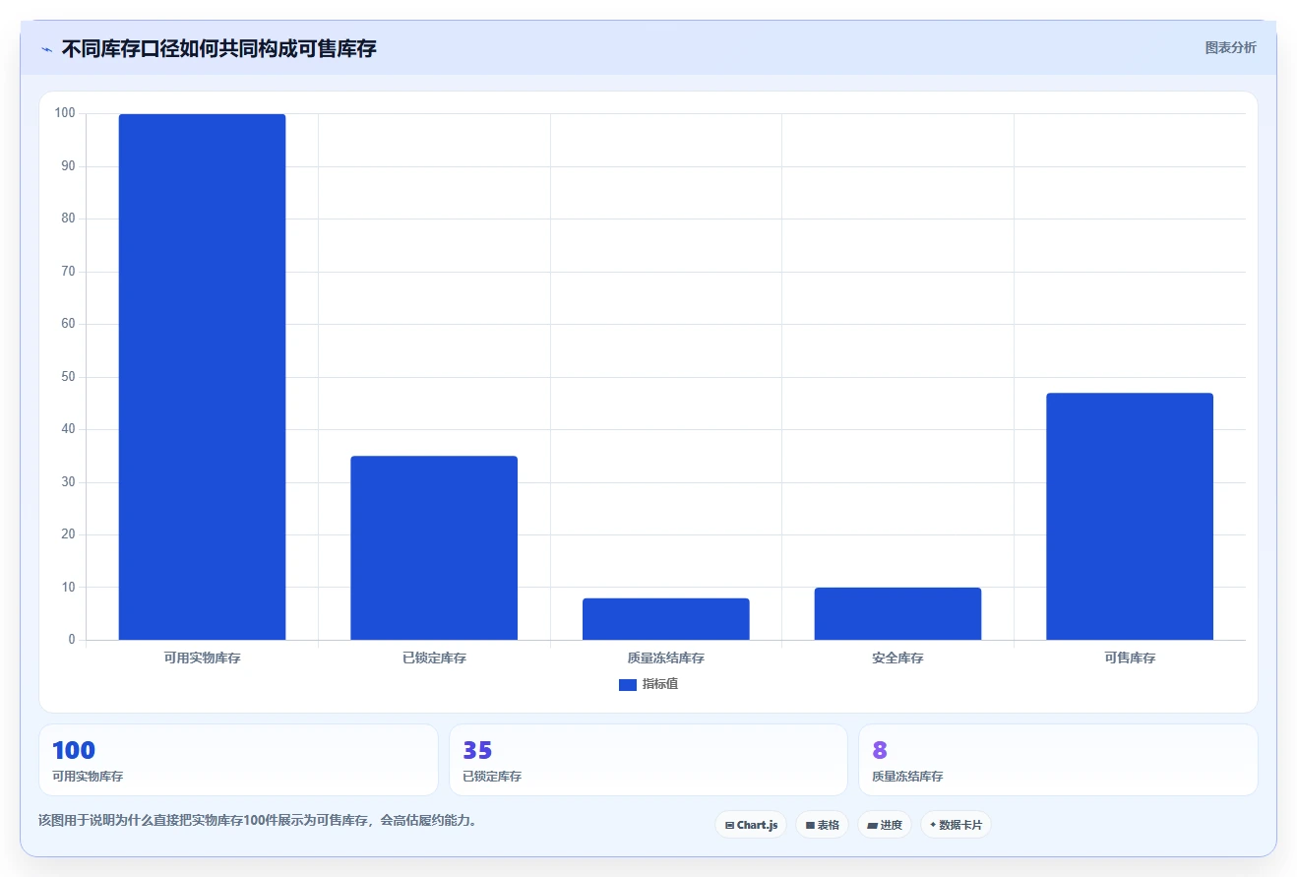Click the y-axis value 0
Screen dimensions: 1297x877
pyautogui.click(x=72, y=640)
